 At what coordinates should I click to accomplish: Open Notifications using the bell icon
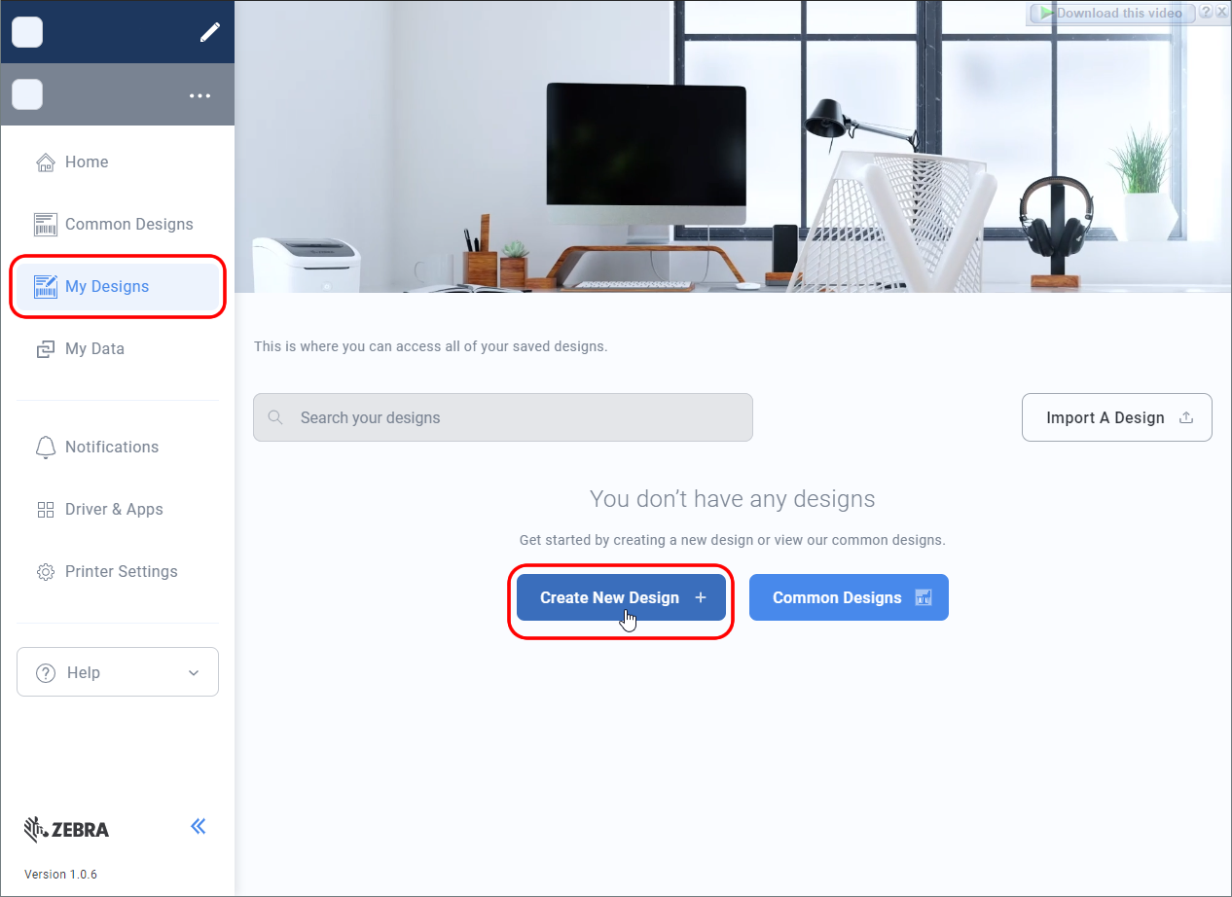(45, 447)
